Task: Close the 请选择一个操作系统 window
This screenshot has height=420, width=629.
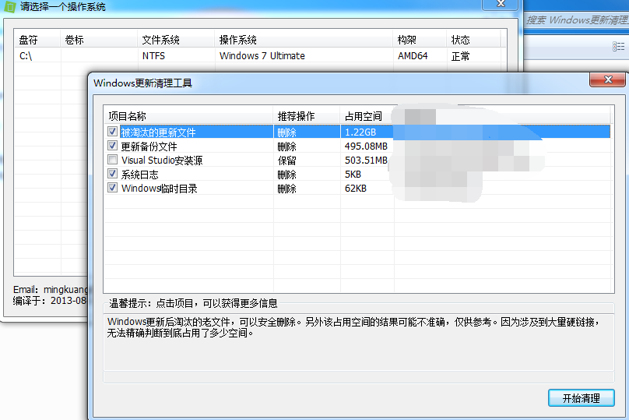Action: 501,4
